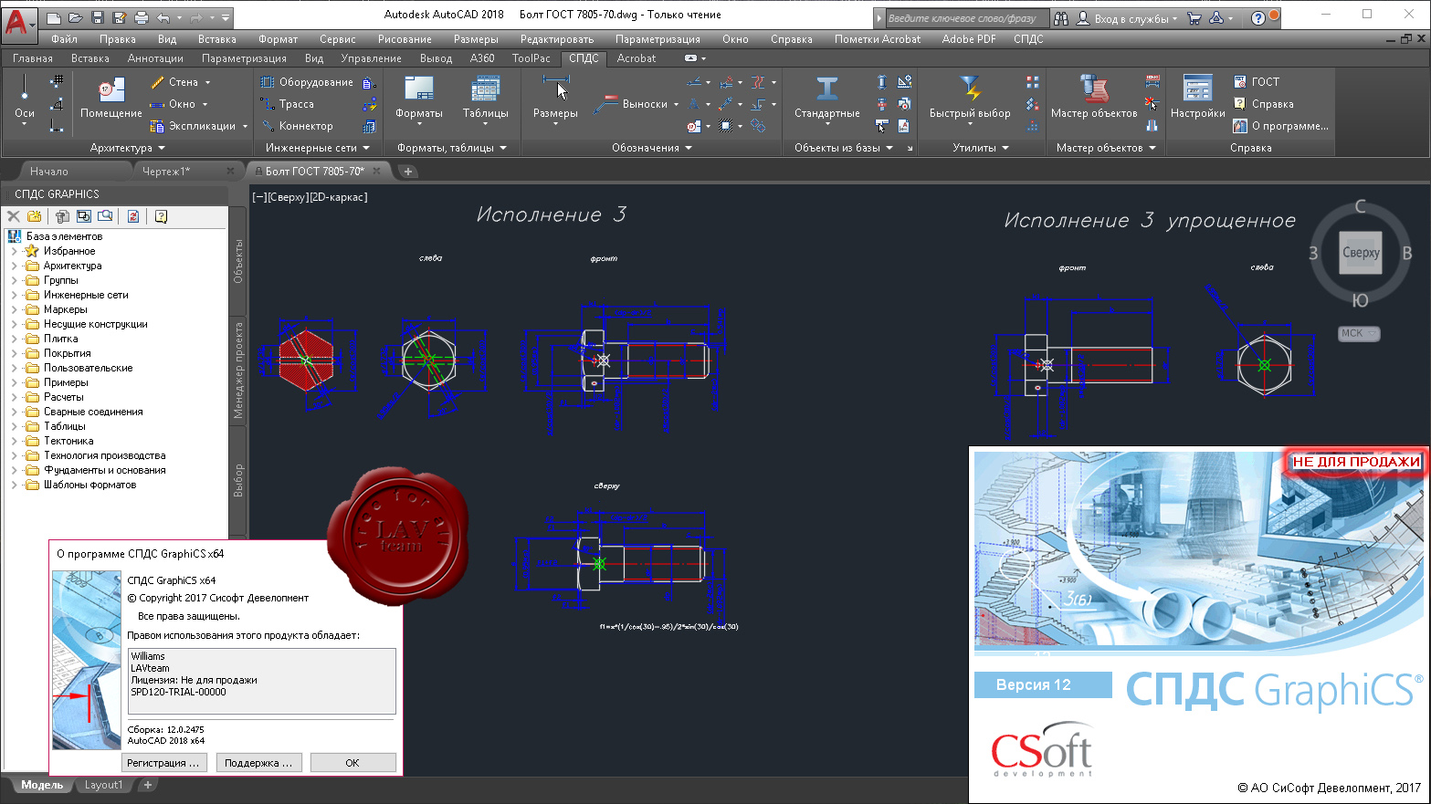1431x804 pixels.
Task: Click the help question mark icon in palette toolbar
Action: 161,216
